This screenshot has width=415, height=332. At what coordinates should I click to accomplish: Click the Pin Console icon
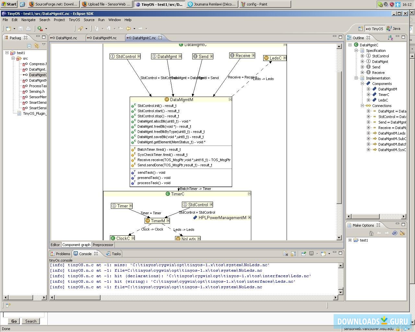pos(303,254)
